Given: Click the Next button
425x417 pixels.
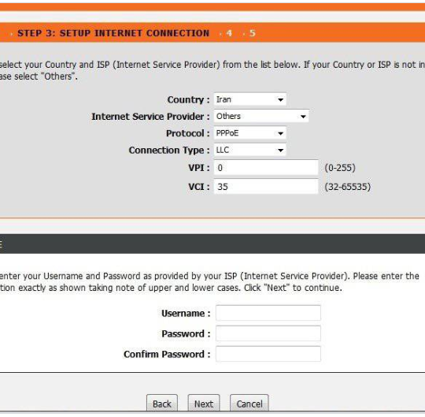Looking at the screenshot, I should [x=204, y=404].
